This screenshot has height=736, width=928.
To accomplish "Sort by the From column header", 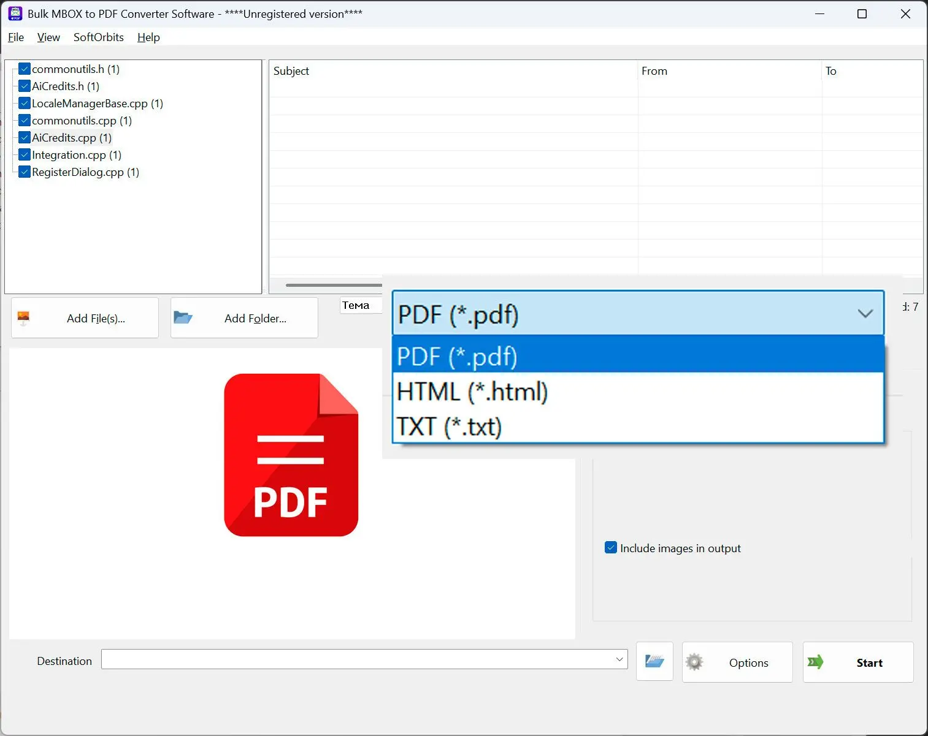I will click(730, 71).
